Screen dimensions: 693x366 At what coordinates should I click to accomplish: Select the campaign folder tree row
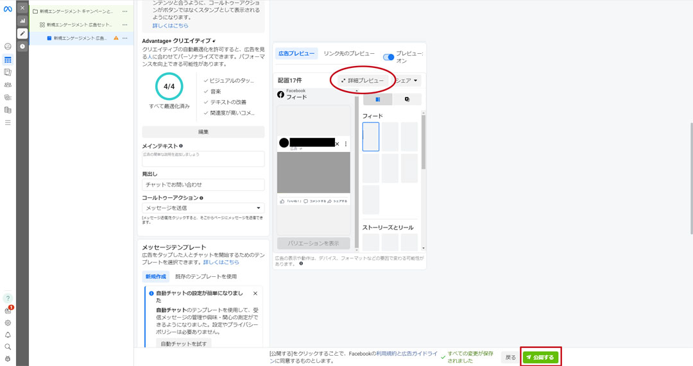(81, 12)
